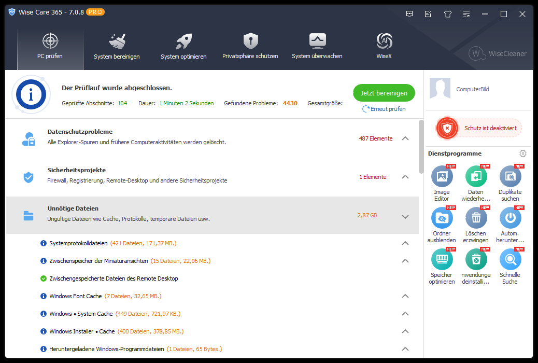Click the edit note icon in title bar
538x363 pixels.
[x=428, y=14]
